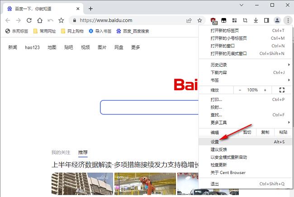The height and width of the screenshot is (197, 294).
Task: Click the share page icon in the address bar
Action: coord(189,20)
